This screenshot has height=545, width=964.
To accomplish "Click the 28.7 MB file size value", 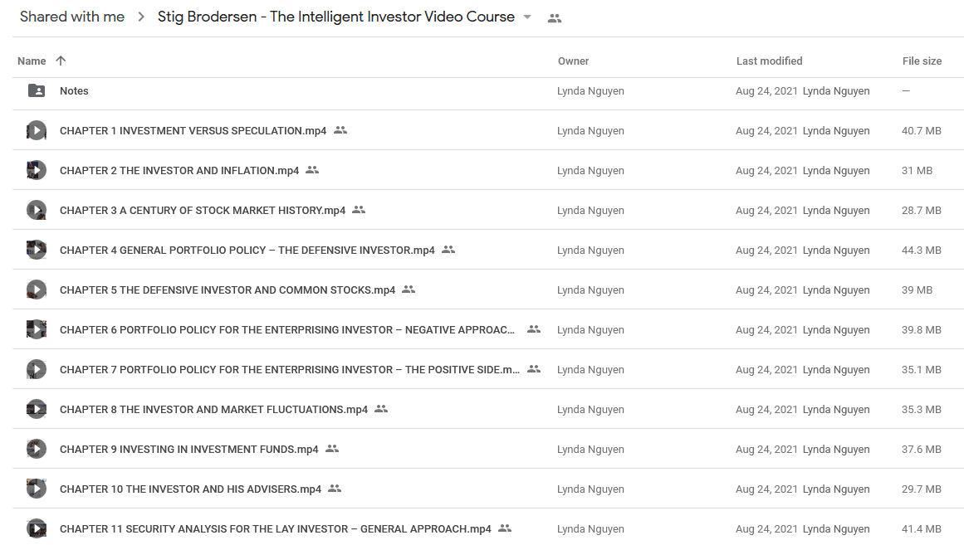I will (x=922, y=210).
